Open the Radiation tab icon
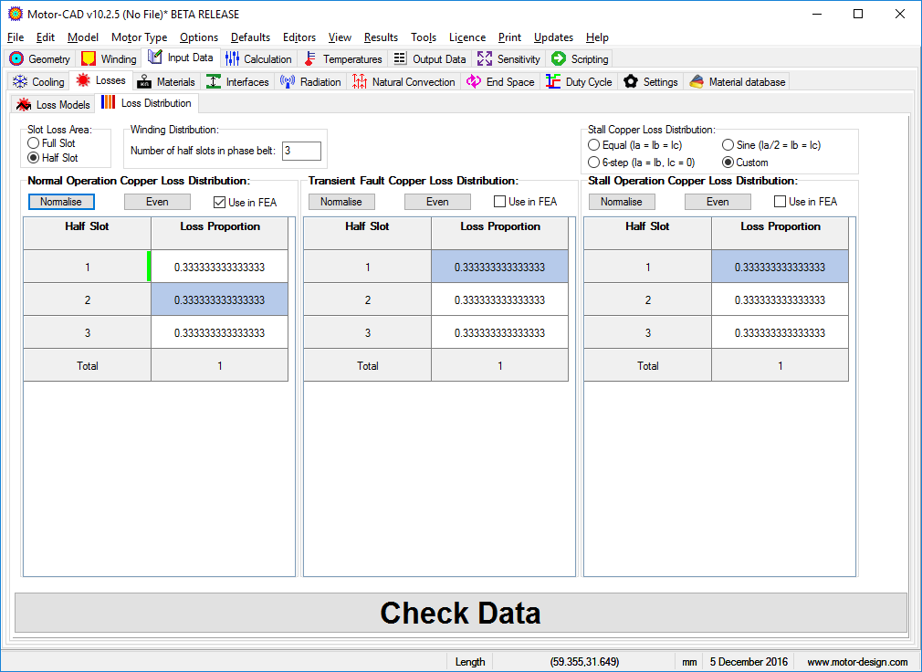Viewport: 922px width, 672px height. click(x=288, y=82)
